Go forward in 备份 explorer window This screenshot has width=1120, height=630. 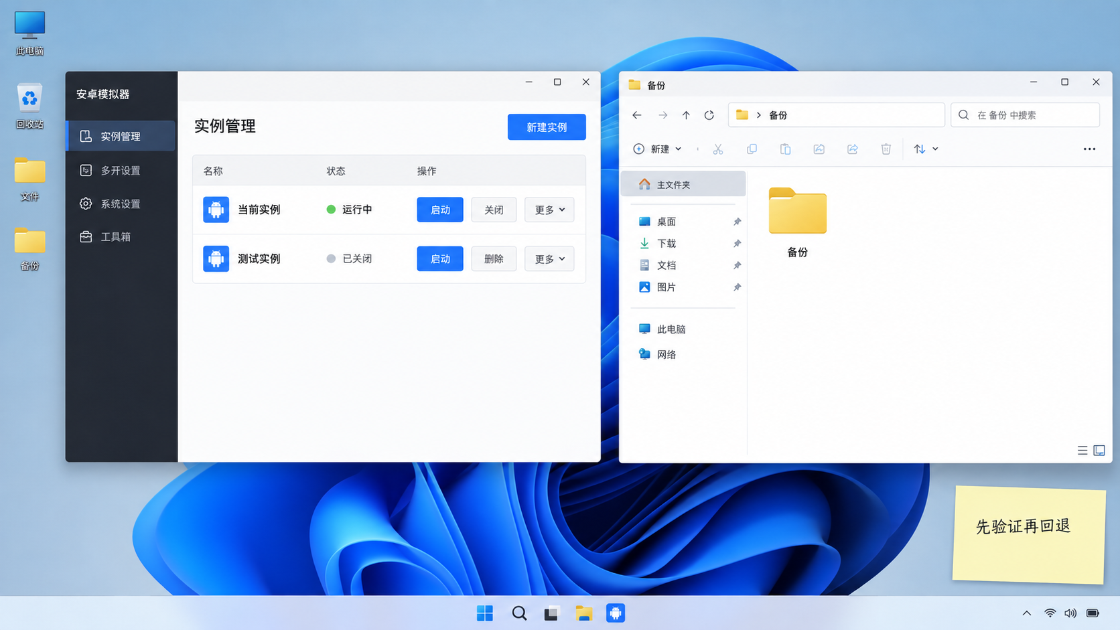coord(662,115)
